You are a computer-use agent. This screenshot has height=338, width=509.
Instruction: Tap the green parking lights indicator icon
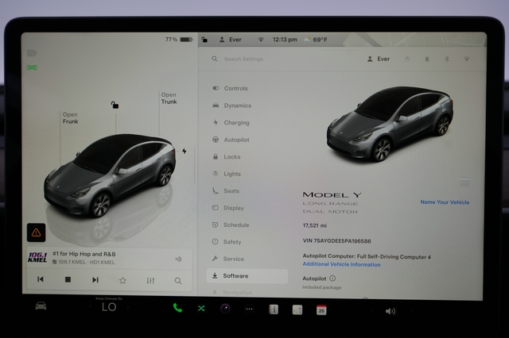32,67
